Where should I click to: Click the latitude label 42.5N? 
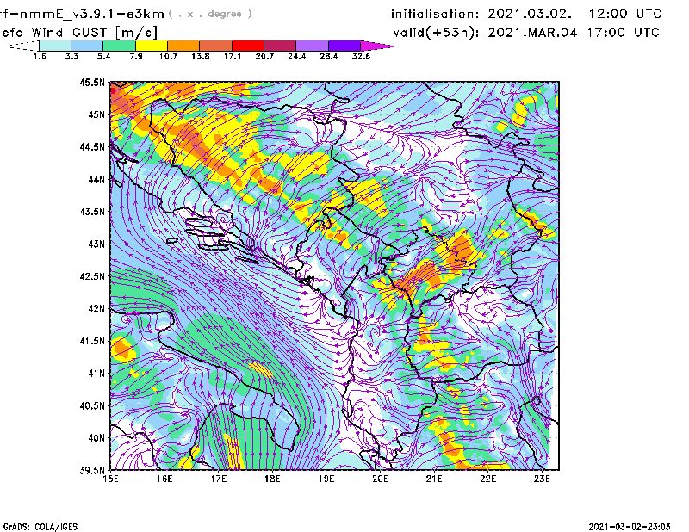click(x=92, y=276)
